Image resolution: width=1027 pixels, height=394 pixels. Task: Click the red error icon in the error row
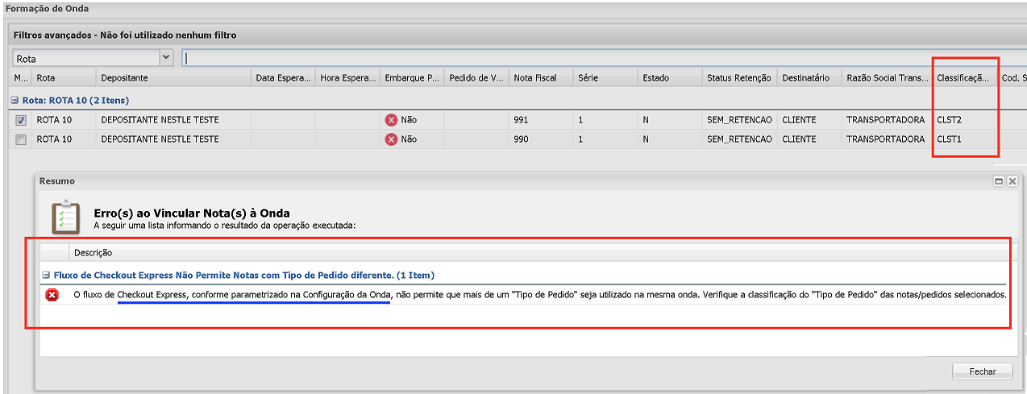52,295
